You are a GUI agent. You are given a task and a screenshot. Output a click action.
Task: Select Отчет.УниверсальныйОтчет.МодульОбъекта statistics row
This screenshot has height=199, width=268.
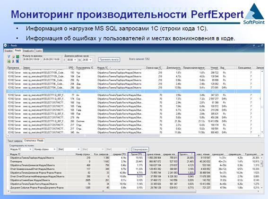pyautogui.click(x=134, y=169)
